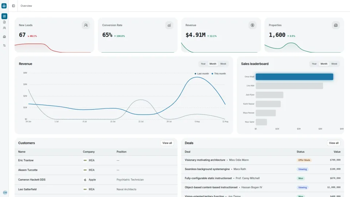The height and width of the screenshot is (197, 350).
Task: Click Viewing badge for Hassan Bogan IV deal
Action: pos(303,188)
